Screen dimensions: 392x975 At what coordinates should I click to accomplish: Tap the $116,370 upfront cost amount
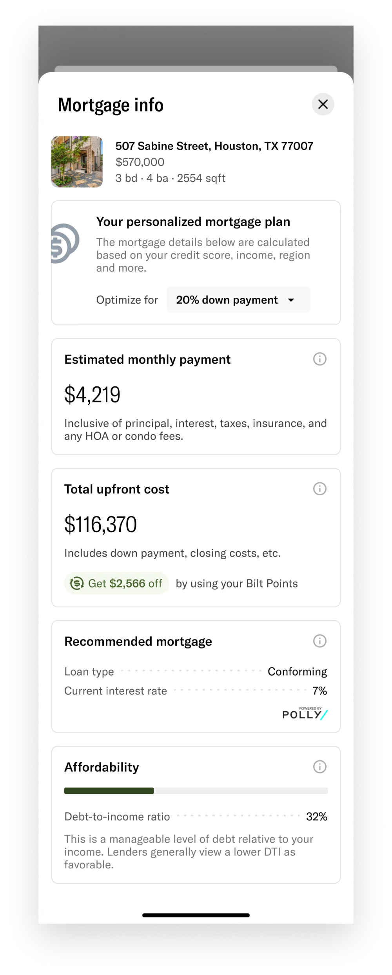click(x=101, y=524)
